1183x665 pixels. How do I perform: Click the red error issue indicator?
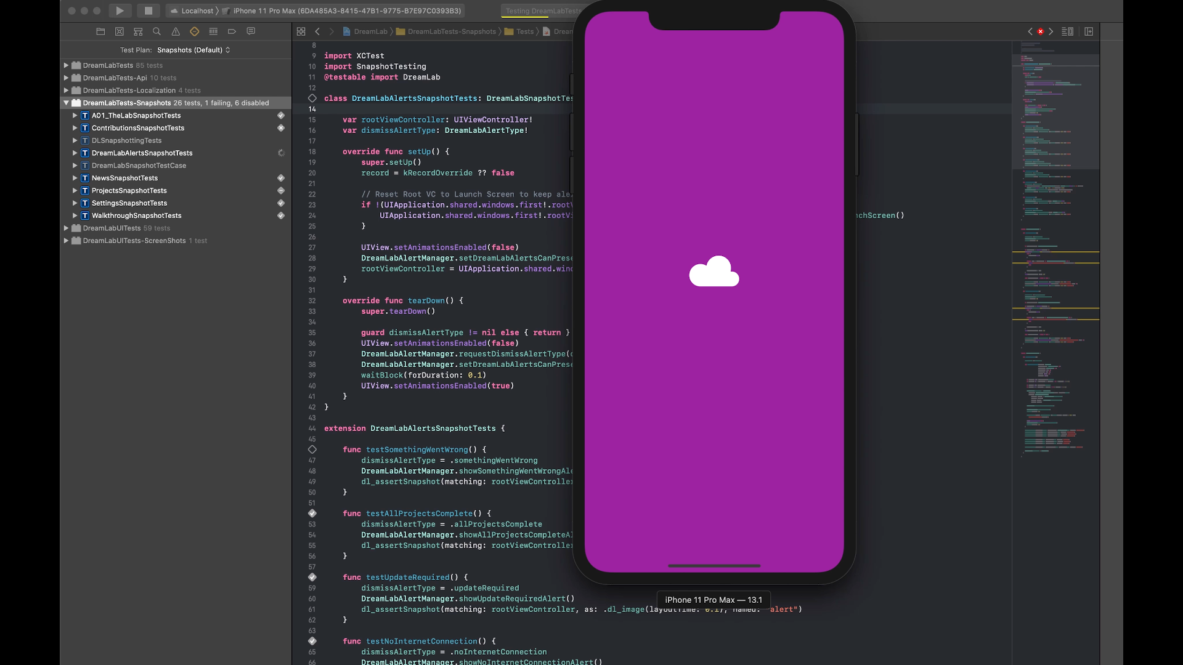[x=1041, y=31]
